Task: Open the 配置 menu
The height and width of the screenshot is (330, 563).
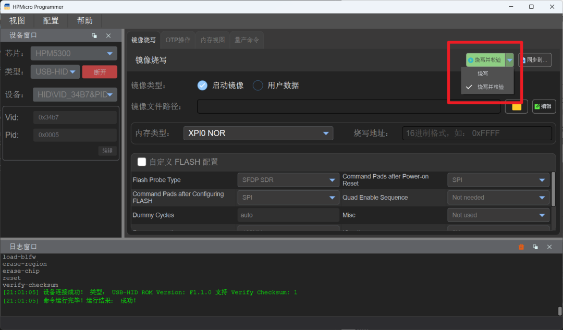Action: click(51, 21)
